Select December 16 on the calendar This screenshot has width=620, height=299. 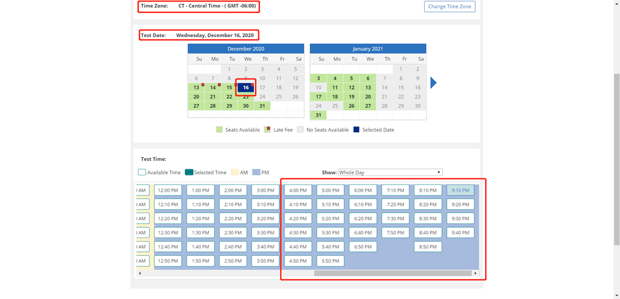pos(246,88)
